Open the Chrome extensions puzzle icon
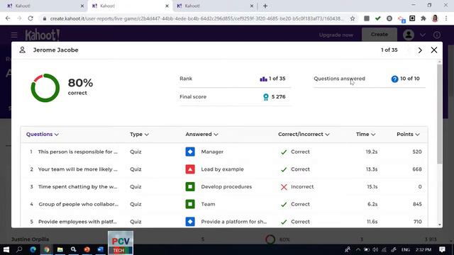Screen dimensions: 454x255 [x=423, y=18]
